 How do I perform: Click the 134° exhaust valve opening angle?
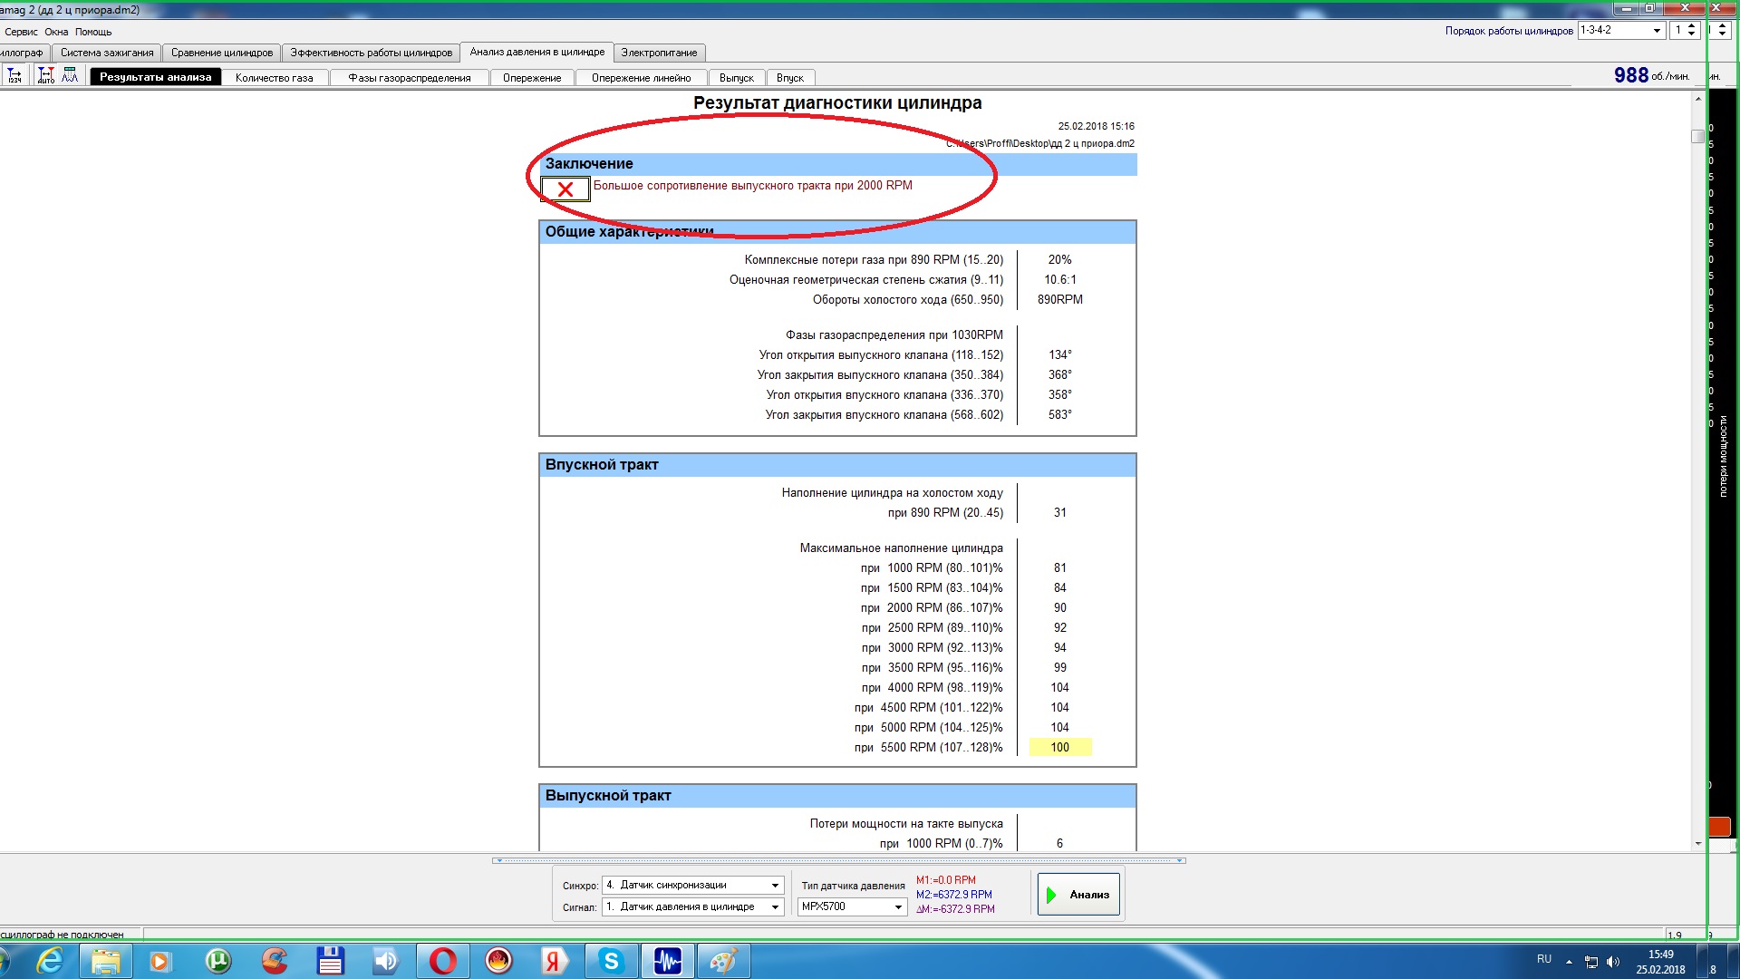pyautogui.click(x=1060, y=355)
